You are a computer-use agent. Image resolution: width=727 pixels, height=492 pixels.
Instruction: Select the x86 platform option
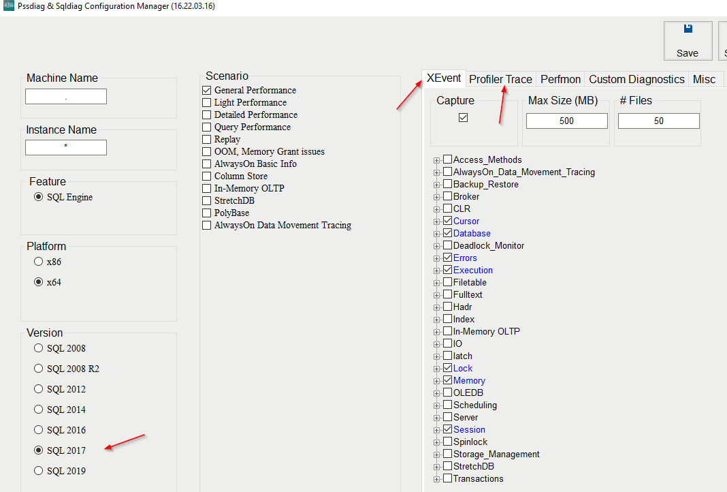coord(39,261)
